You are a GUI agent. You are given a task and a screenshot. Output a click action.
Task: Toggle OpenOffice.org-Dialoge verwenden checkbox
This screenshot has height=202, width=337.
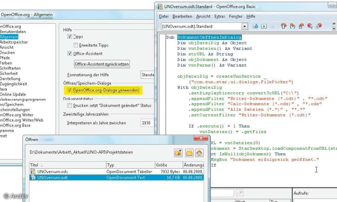pyautogui.click(x=70, y=90)
